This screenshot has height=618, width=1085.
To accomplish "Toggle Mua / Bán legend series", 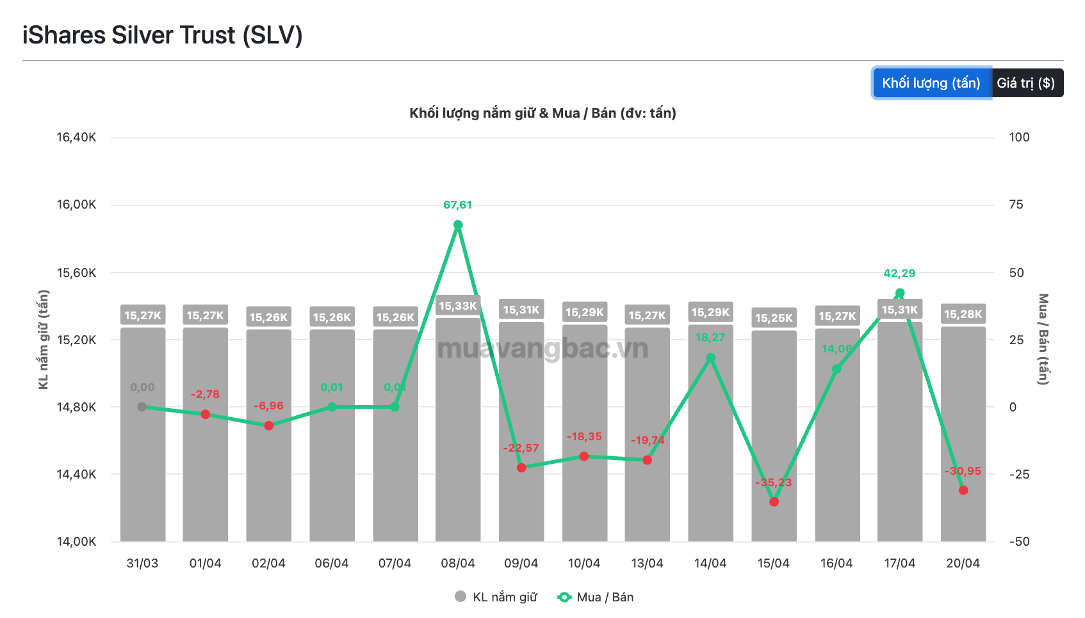I will point(605,597).
